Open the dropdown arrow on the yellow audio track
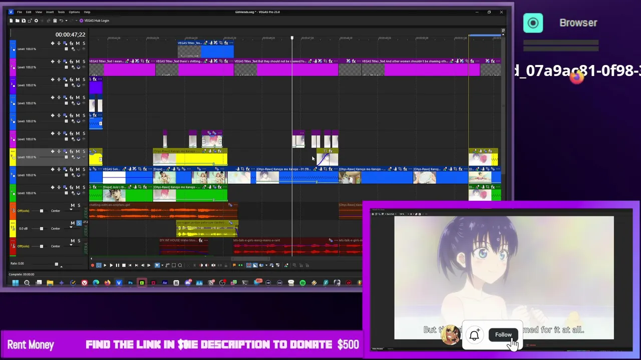Viewport: 641px width, 360px height. coord(71,227)
